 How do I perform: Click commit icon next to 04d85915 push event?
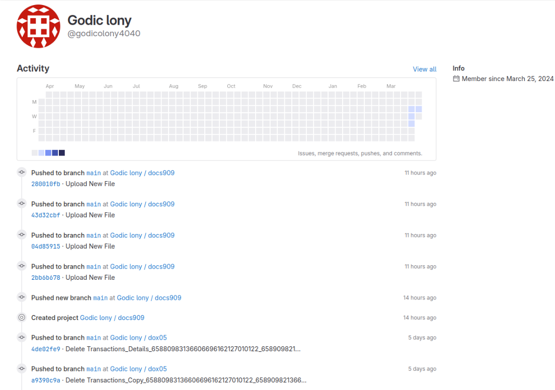[22, 235]
